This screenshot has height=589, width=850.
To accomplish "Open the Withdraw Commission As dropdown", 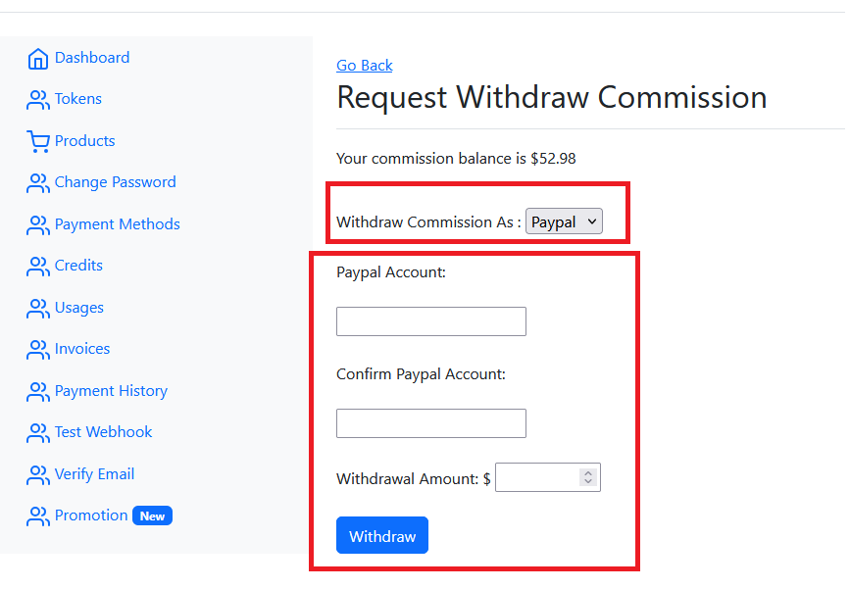I will point(564,222).
